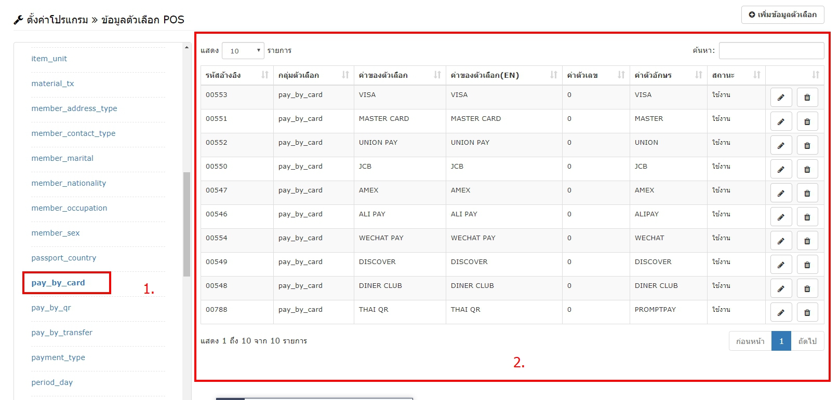
Task: Edit the AMEX row
Action: click(x=781, y=193)
